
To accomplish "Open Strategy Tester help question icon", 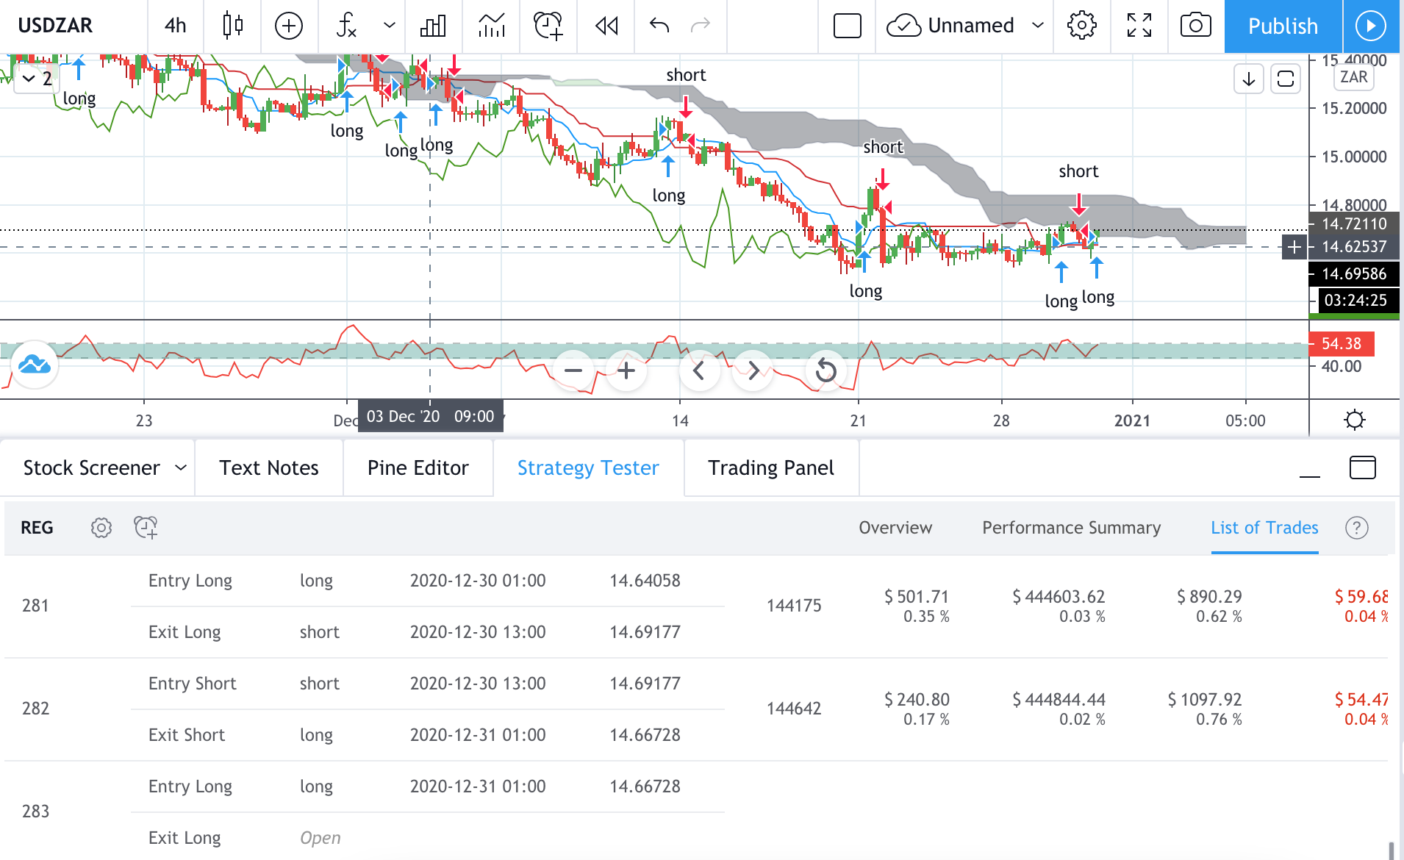I will [1357, 528].
